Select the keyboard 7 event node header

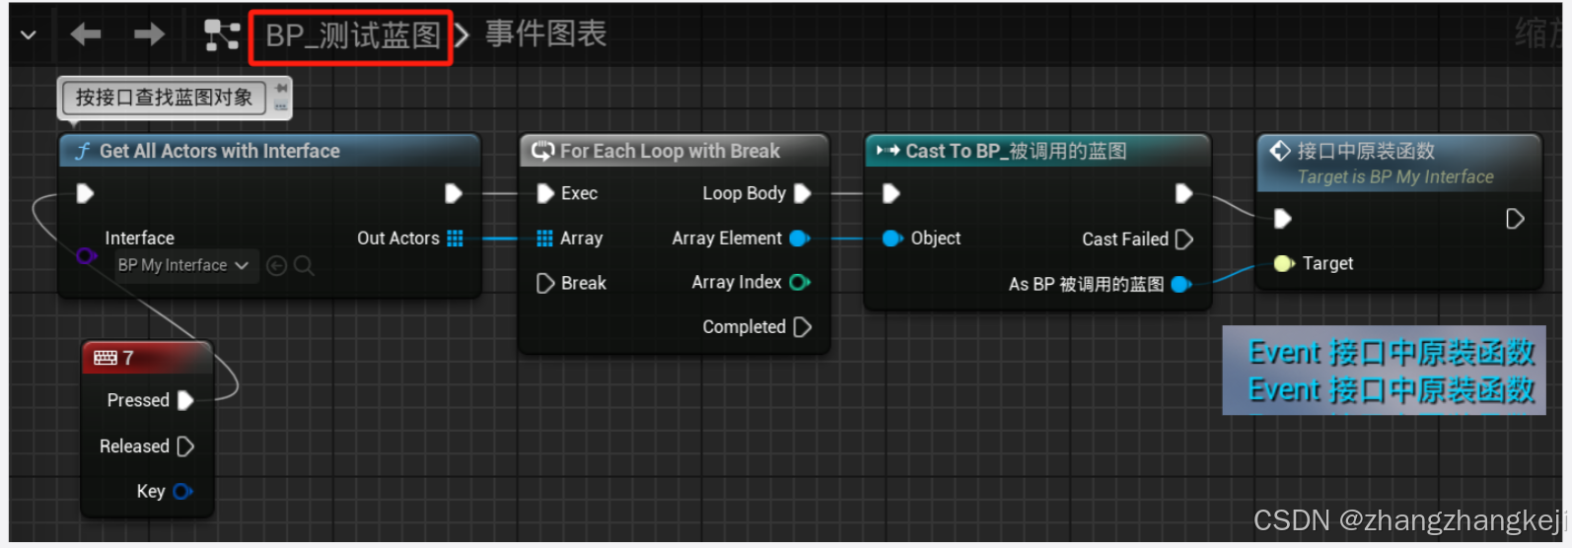coord(147,357)
